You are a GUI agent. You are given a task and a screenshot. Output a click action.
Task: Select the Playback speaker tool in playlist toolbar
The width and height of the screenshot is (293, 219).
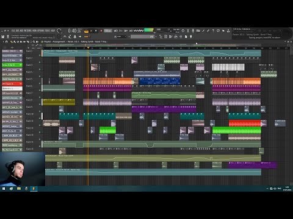point(37,41)
